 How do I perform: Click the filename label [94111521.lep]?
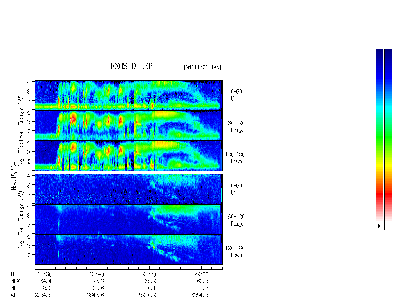202,67
